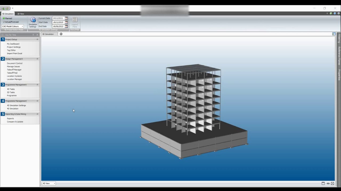Click the first quick access toolbar icon
Image resolution: width=341 pixels, height=191 pixels.
click(3, 8)
